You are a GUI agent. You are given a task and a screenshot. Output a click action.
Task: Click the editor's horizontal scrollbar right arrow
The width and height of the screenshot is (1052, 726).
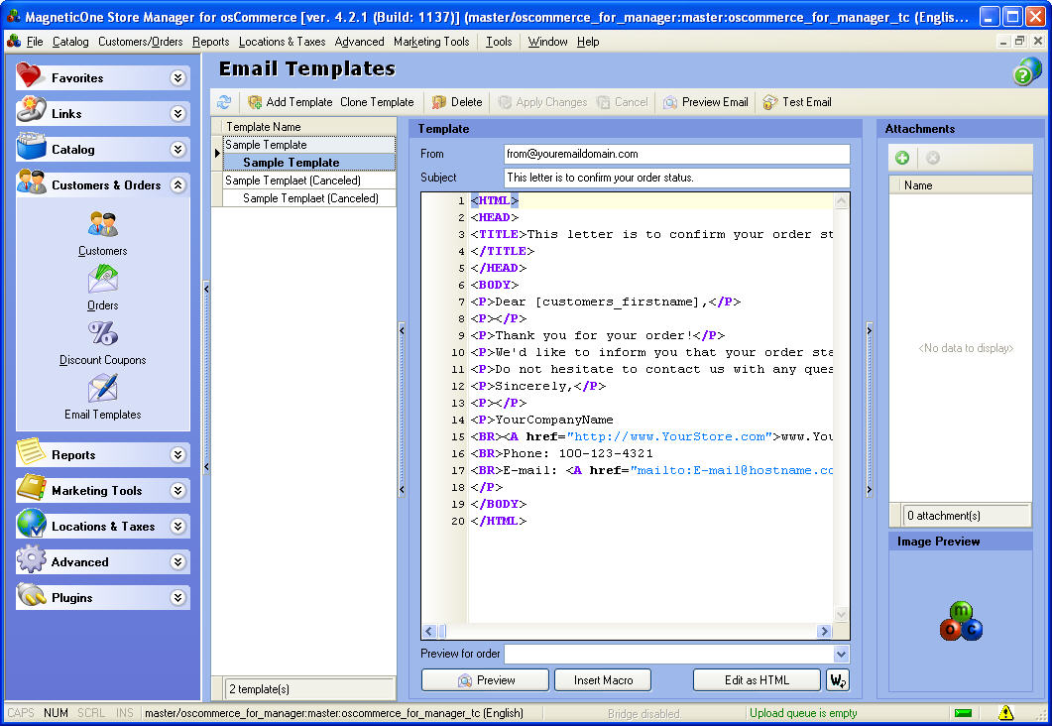pyautogui.click(x=825, y=632)
